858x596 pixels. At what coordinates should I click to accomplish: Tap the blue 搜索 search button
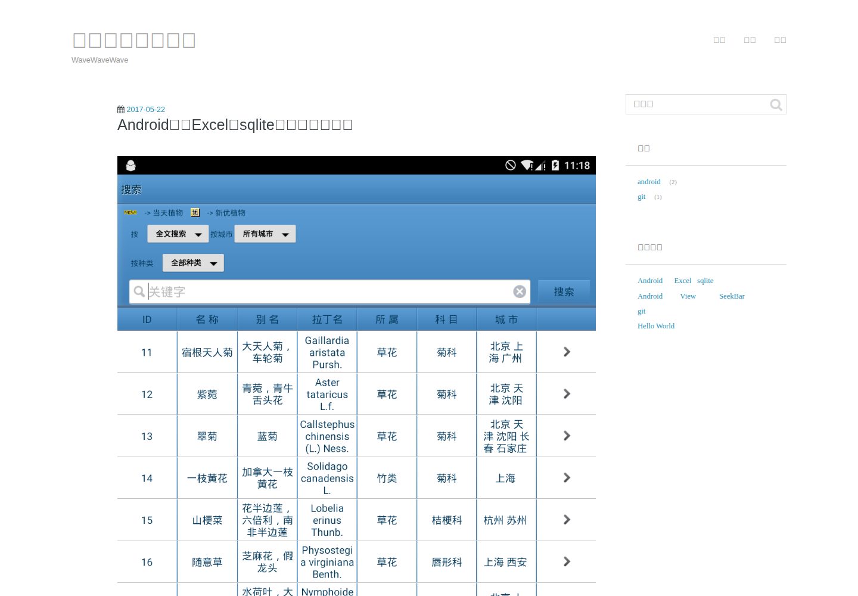click(x=564, y=291)
